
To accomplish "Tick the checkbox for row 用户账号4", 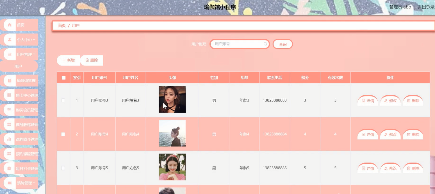I will [x=63, y=134].
